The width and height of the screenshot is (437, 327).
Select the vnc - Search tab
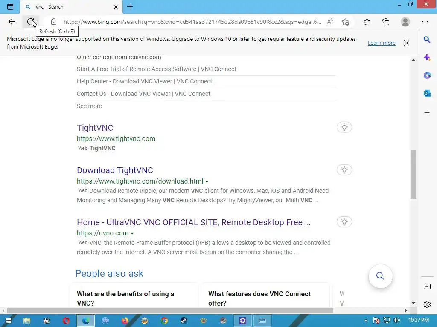click(71, 7)
